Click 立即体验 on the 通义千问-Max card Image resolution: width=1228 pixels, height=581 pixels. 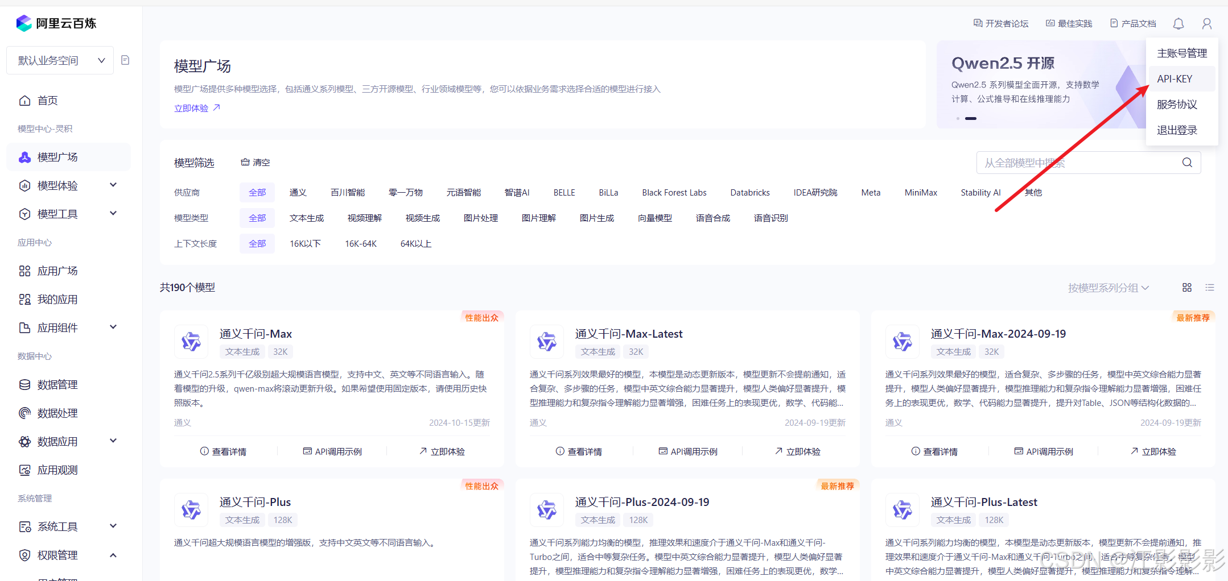click(x=442, y=451)
